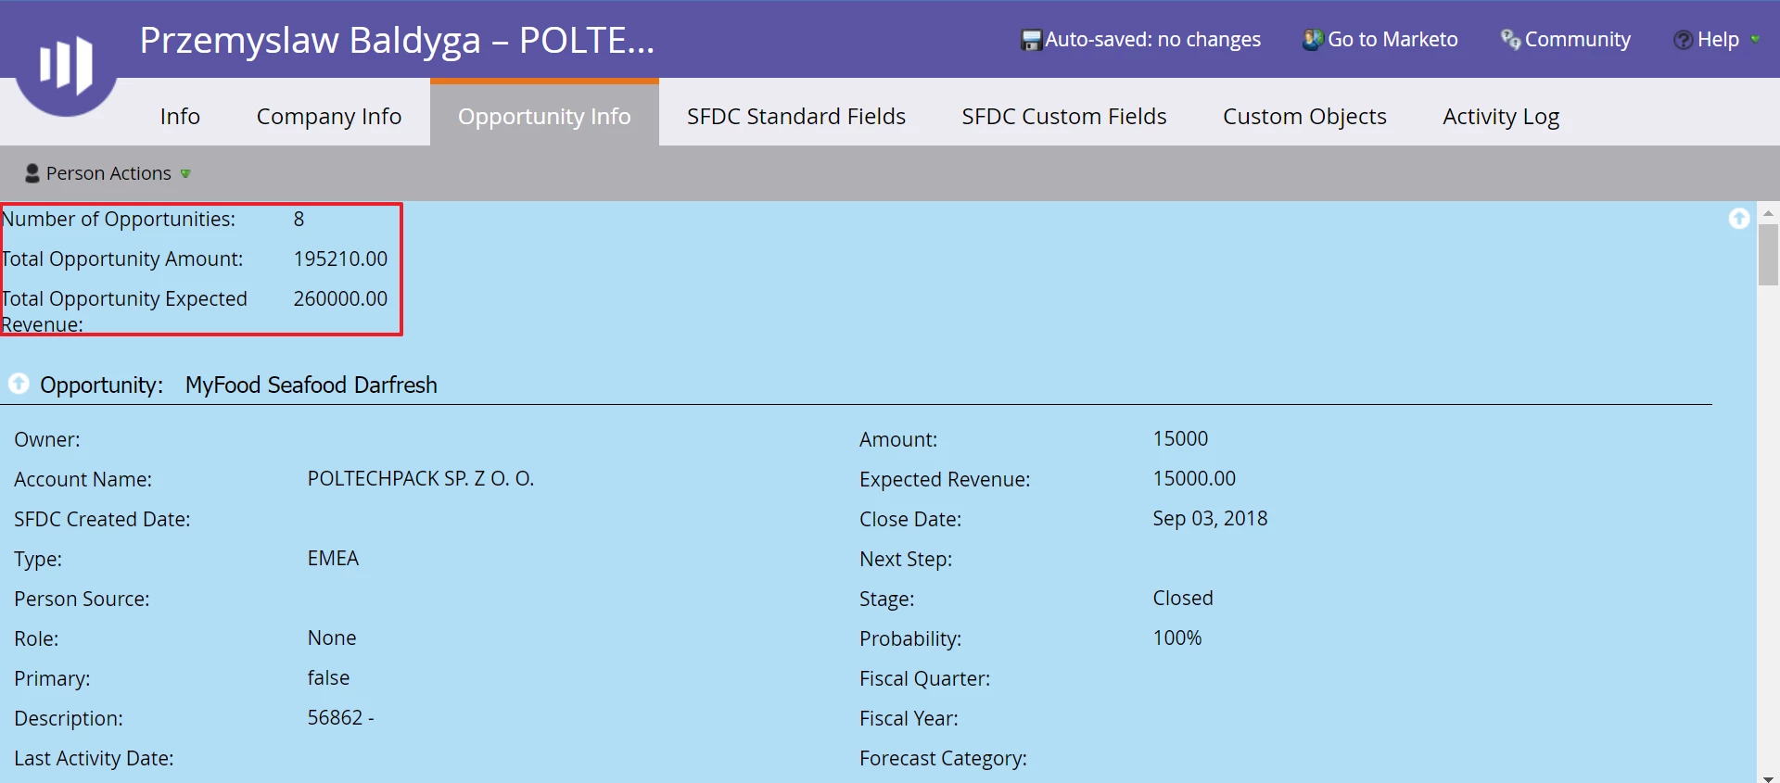
Task: Open the SFDC Standard Fields tab
Action: coord(796,116)
